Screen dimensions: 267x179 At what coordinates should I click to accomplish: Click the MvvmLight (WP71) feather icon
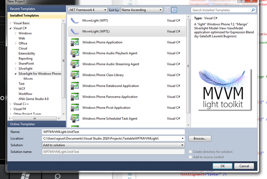[75, 32]
